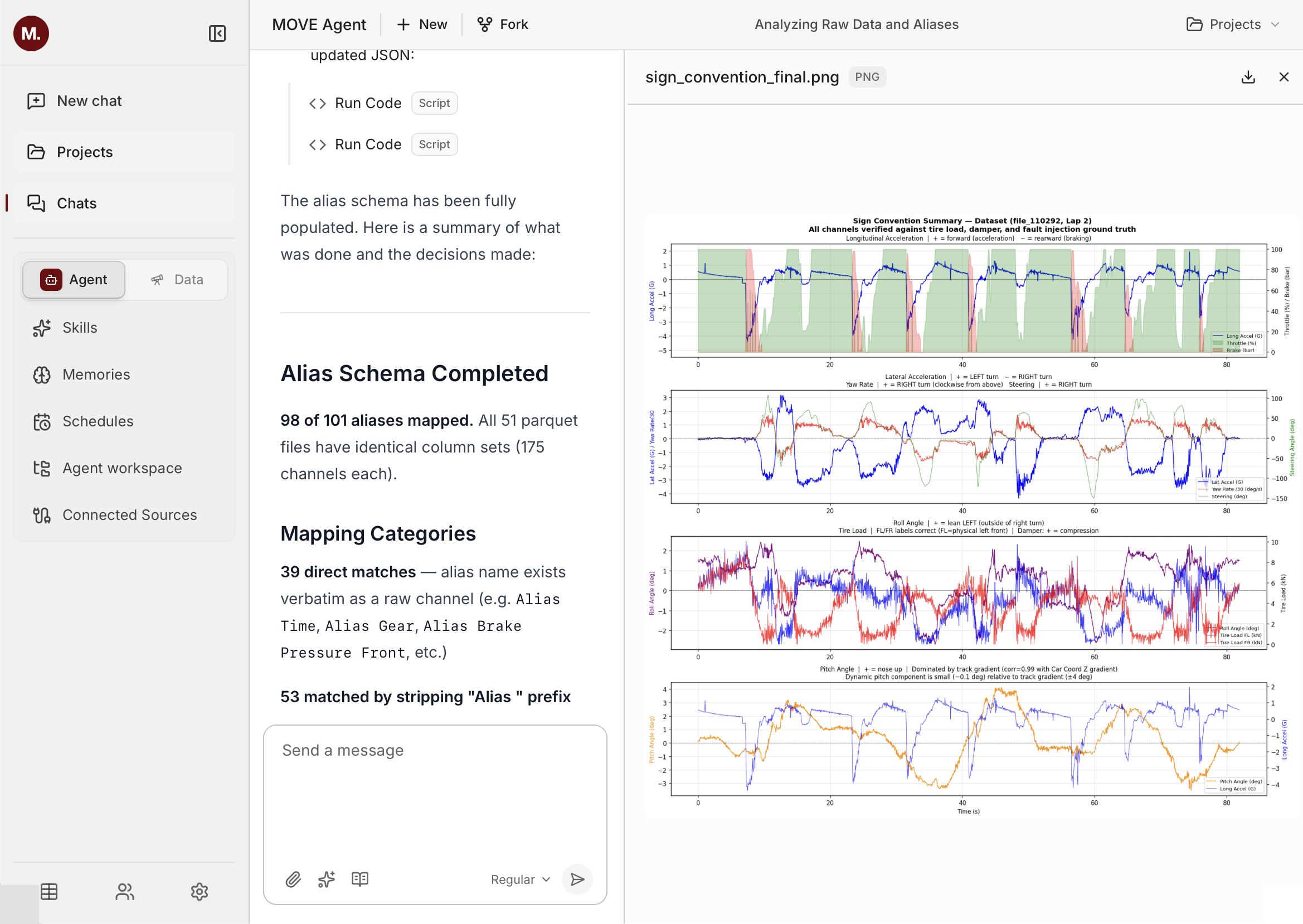Screen dimensions: 1303x924
Task: Click '39 direct matches' text
Action: [348, 572]
